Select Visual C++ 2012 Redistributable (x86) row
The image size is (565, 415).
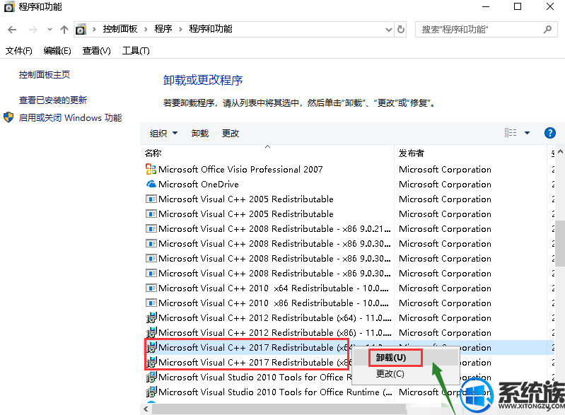[275, 332]
